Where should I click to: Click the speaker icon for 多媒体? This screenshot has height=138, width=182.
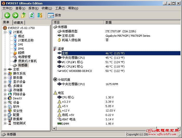10,86
